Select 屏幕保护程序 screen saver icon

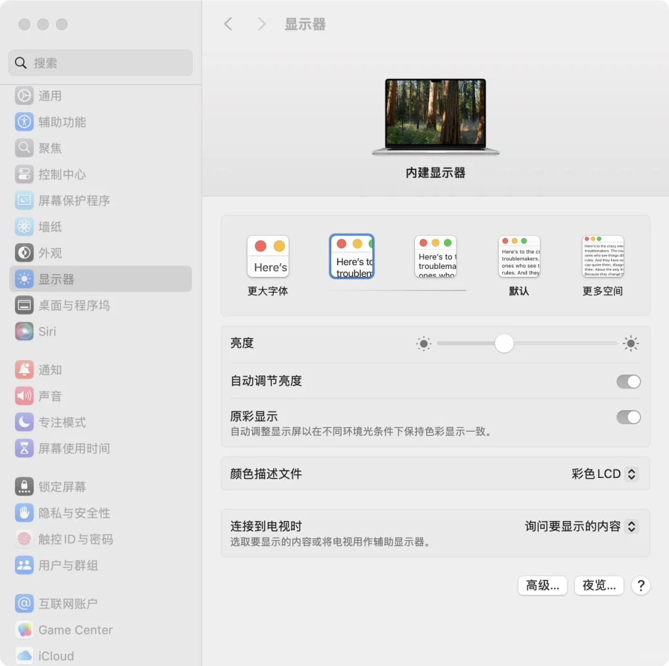click(24, 200)
